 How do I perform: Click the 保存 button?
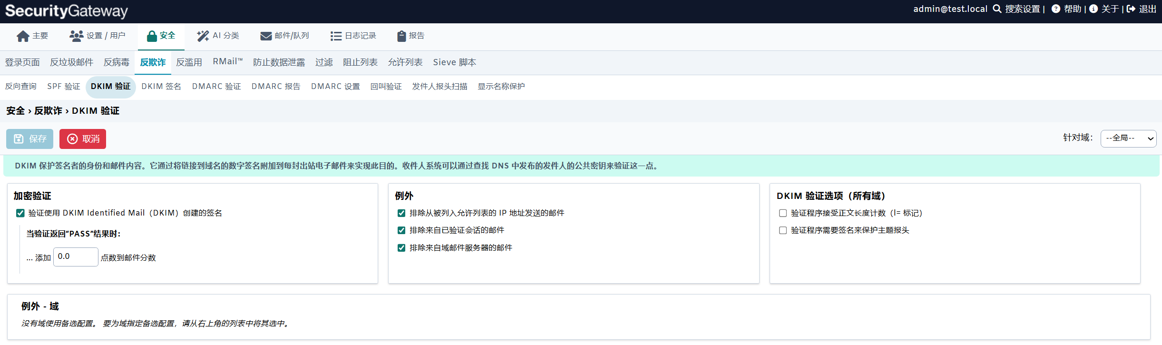point(29,139)
